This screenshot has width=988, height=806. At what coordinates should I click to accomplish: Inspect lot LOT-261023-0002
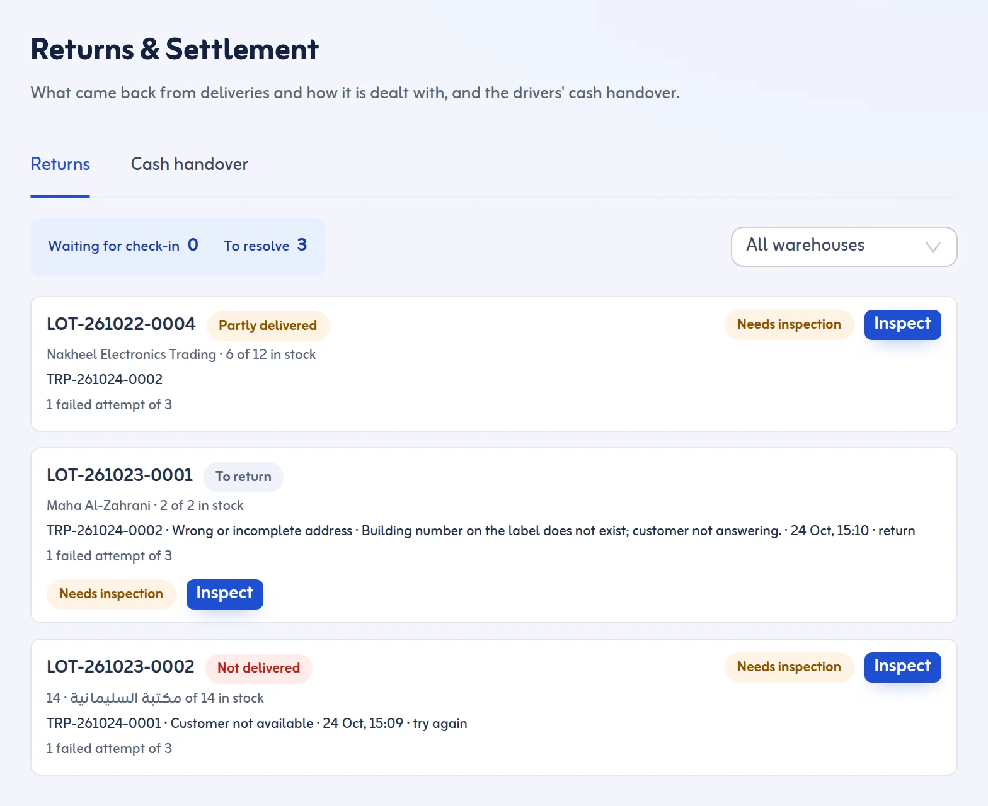902,667
